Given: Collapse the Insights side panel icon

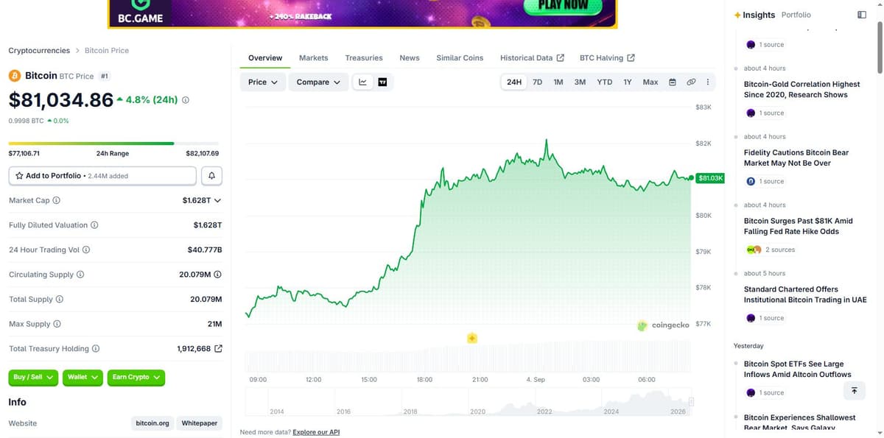Looking at the screenshot, I should click(x=863, y=15).
